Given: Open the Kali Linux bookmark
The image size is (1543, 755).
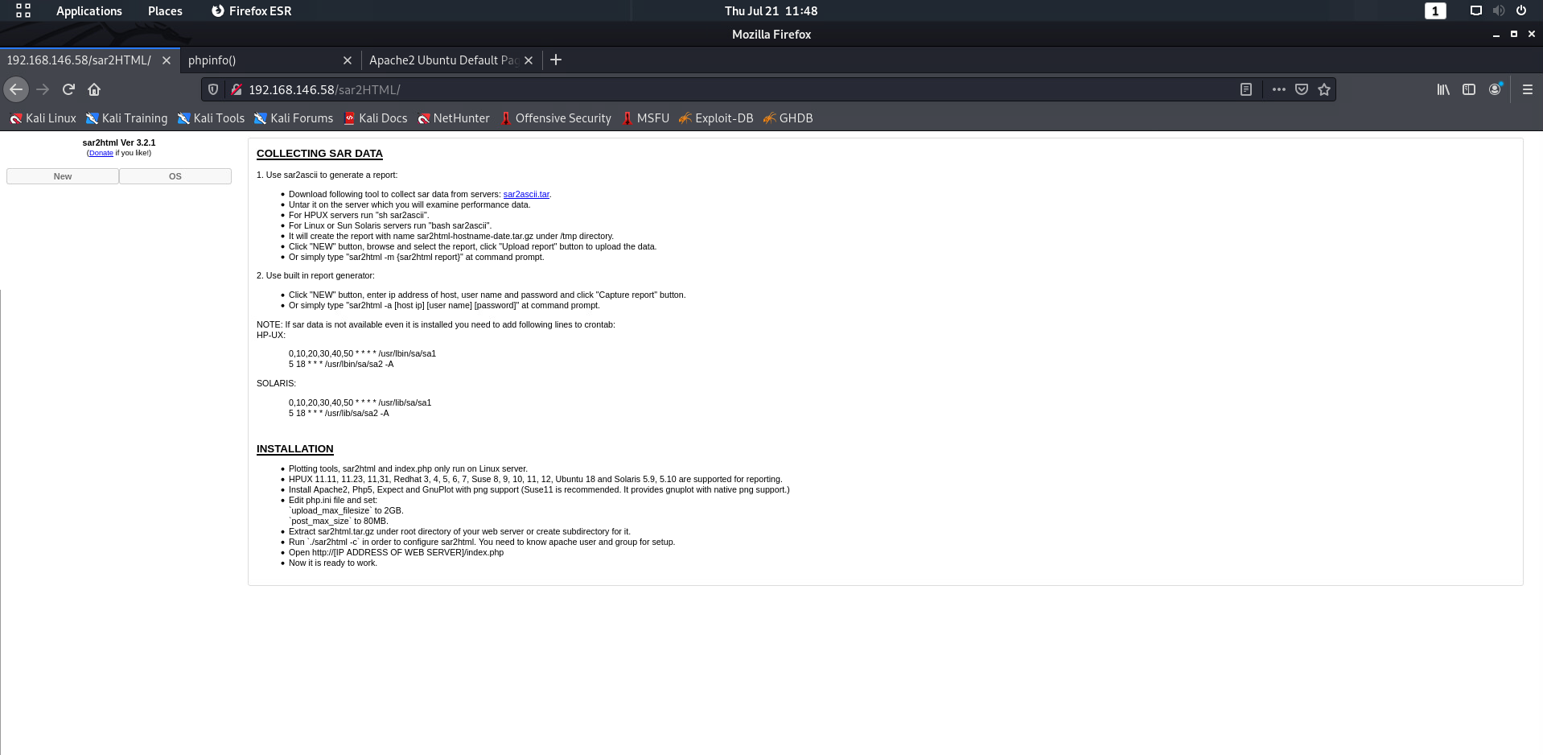Looking at the screenshot, I should tap(43, 118).
